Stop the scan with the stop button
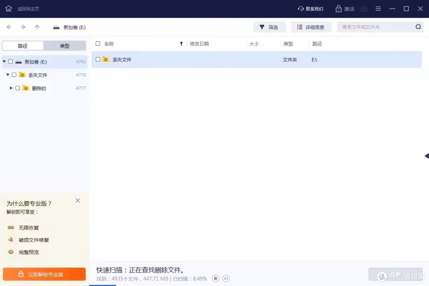 pos(216,278)
